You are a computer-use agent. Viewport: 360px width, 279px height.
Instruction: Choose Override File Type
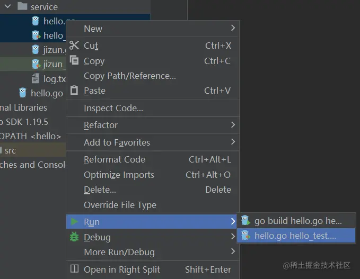153,205
